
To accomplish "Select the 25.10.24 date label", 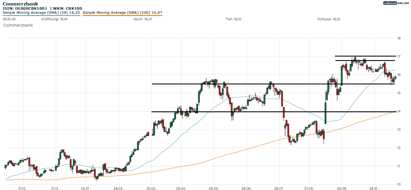I will pyautogui.click(x=9, y=19).
